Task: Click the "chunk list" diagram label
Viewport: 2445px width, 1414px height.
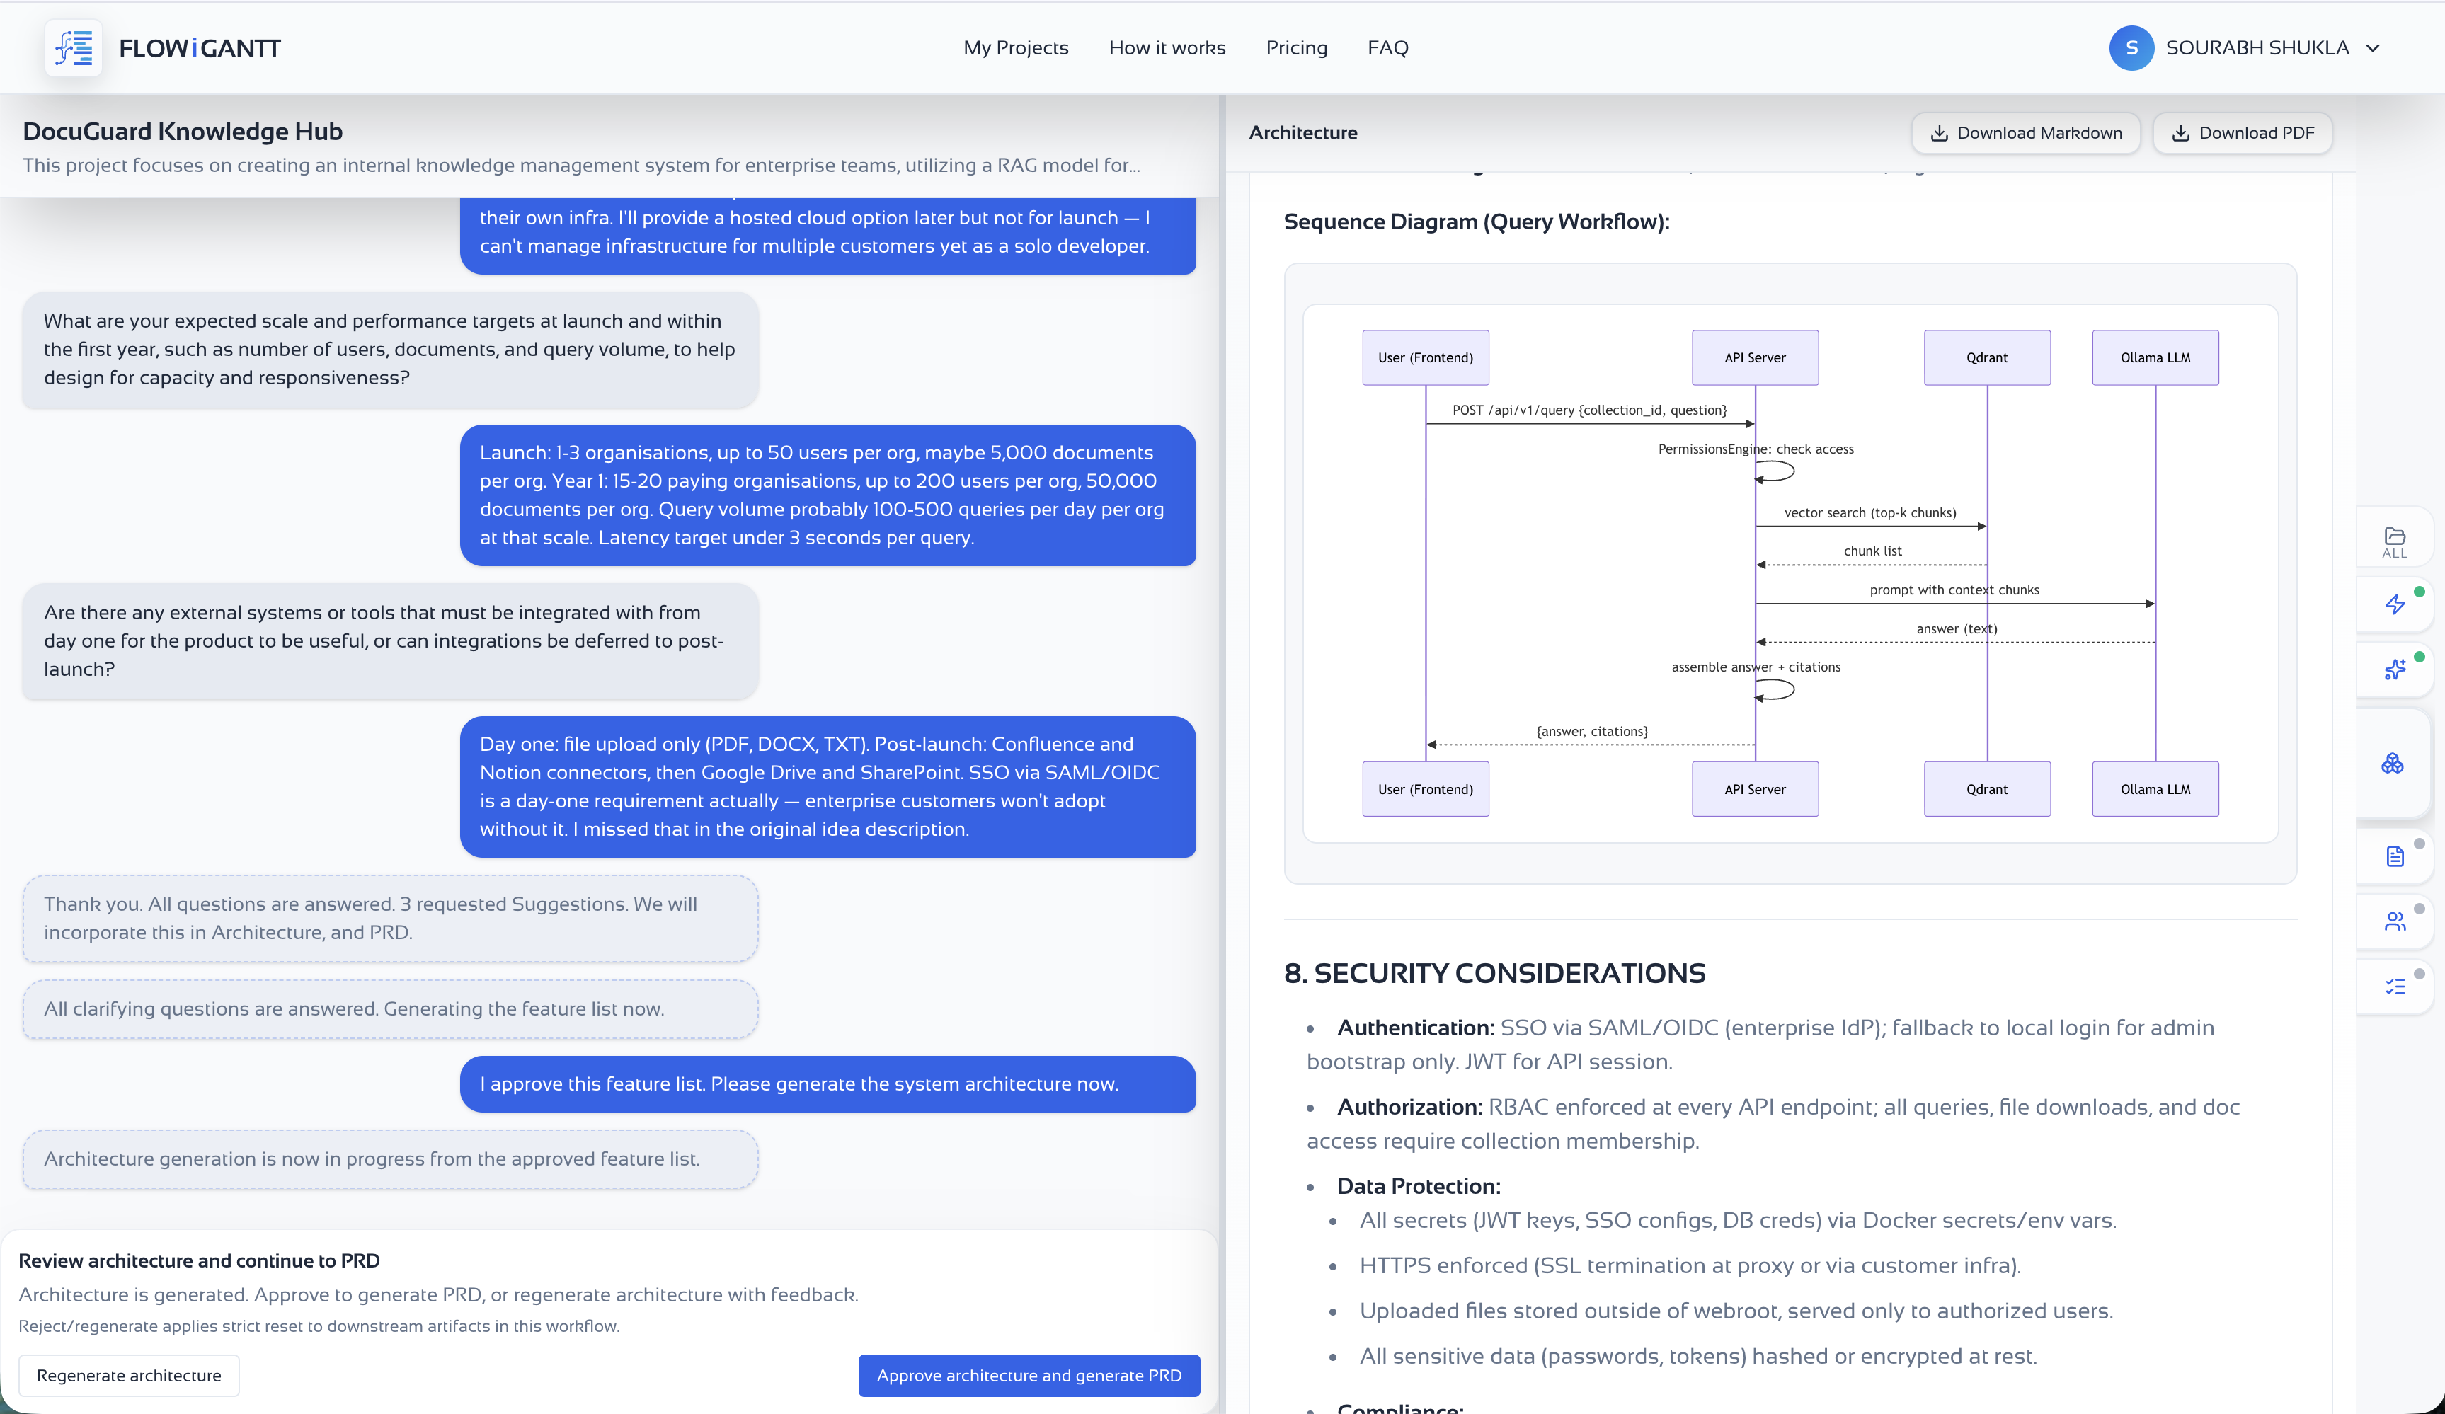Action: click(1872, 550)
